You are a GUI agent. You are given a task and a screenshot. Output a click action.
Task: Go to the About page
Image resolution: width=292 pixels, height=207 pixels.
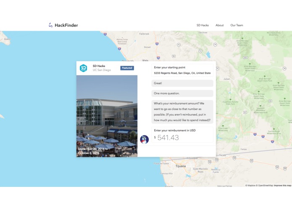tap(220, 25)
